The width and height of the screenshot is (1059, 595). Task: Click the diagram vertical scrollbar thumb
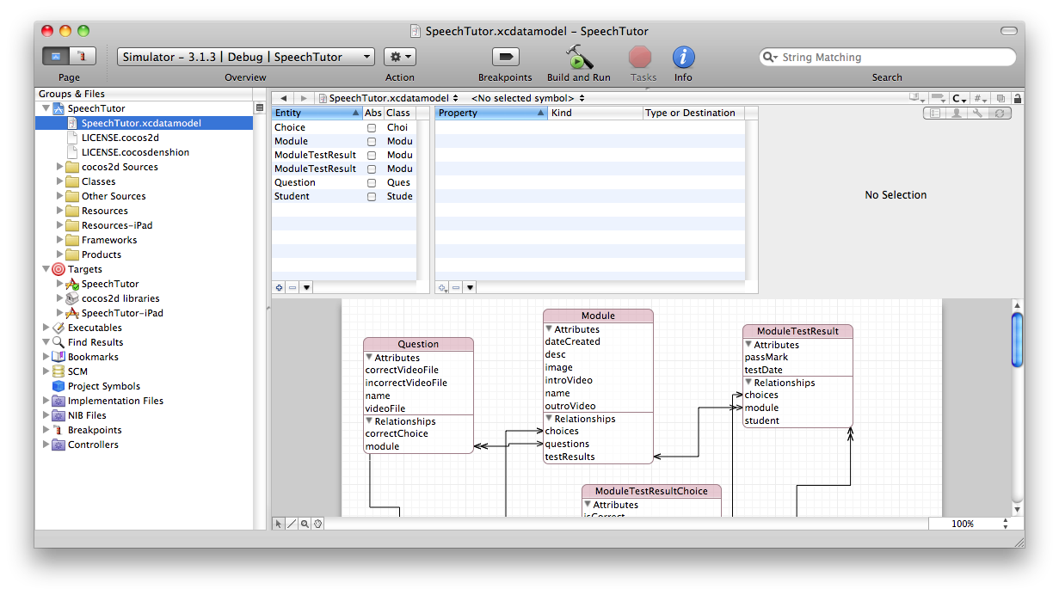point(1018,340)
